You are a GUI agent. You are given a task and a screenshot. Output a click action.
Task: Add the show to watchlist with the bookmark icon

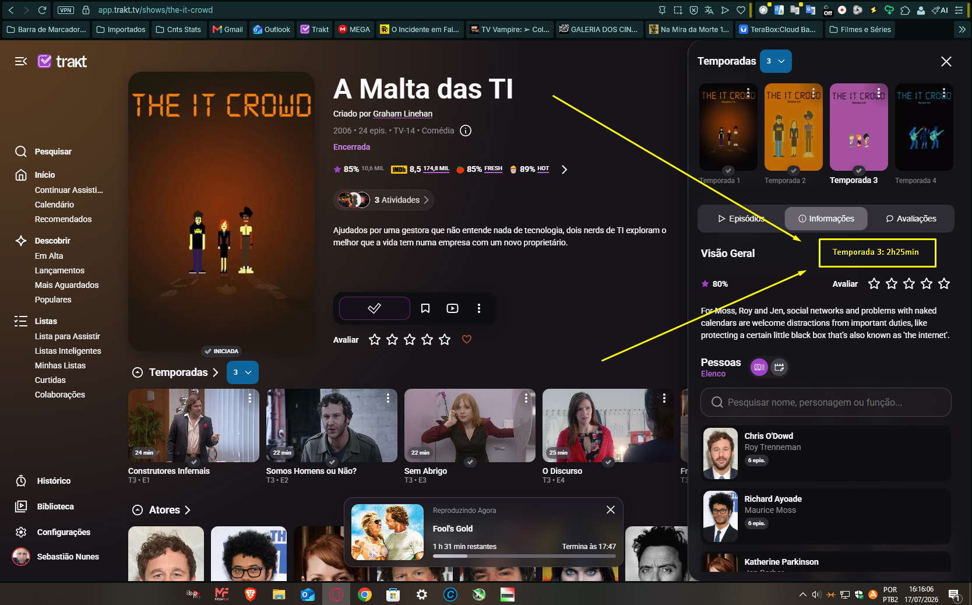425,308
